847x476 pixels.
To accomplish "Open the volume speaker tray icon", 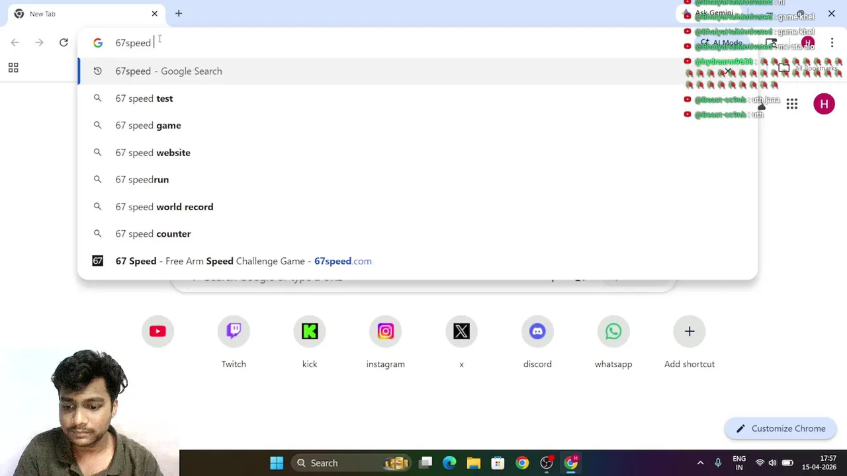I will [773, 463].
